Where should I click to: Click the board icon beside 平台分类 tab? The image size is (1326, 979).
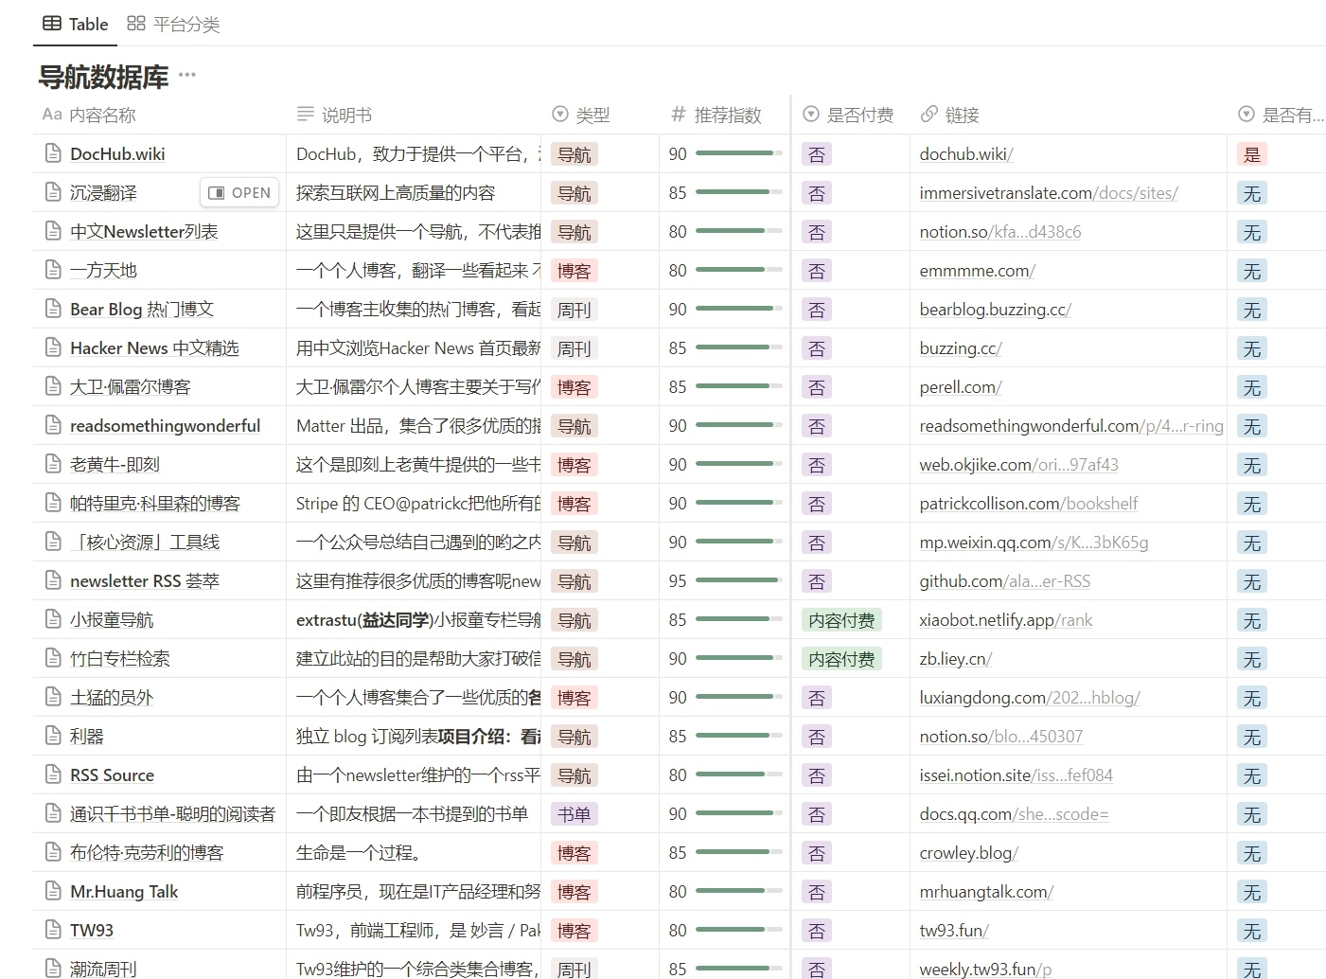pos(134,24)
